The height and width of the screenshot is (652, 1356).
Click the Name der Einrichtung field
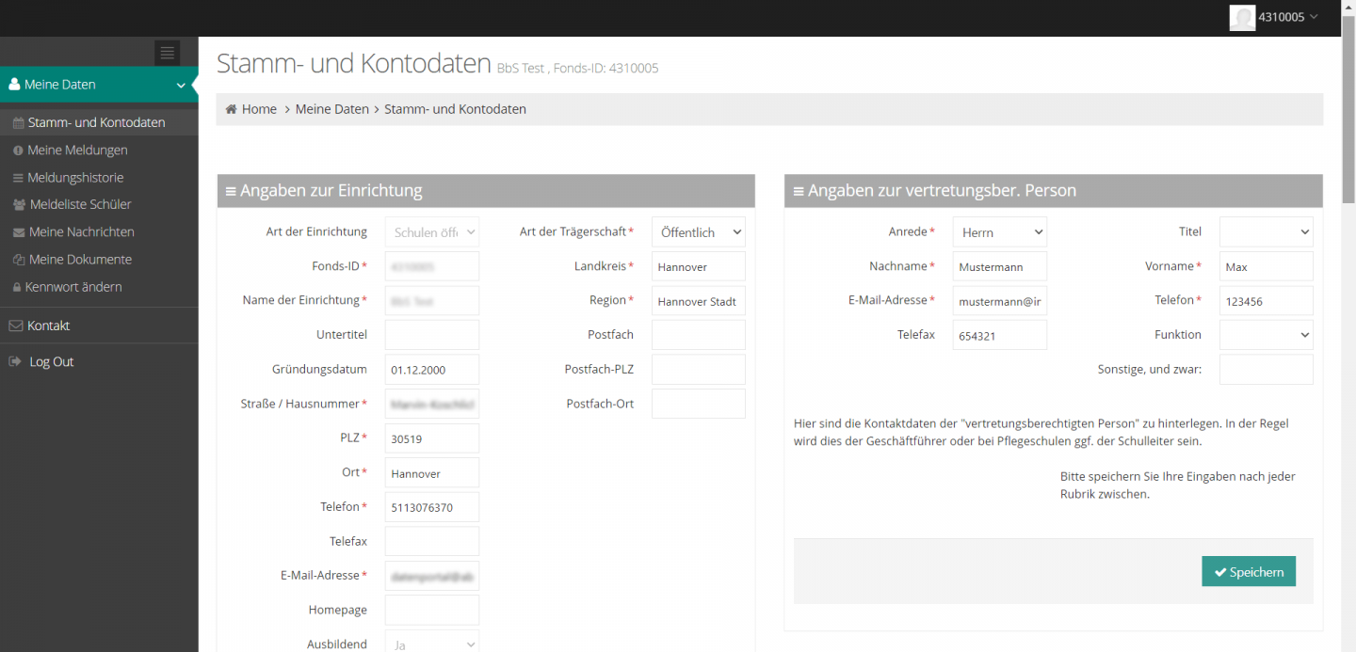tap(432, 300)
